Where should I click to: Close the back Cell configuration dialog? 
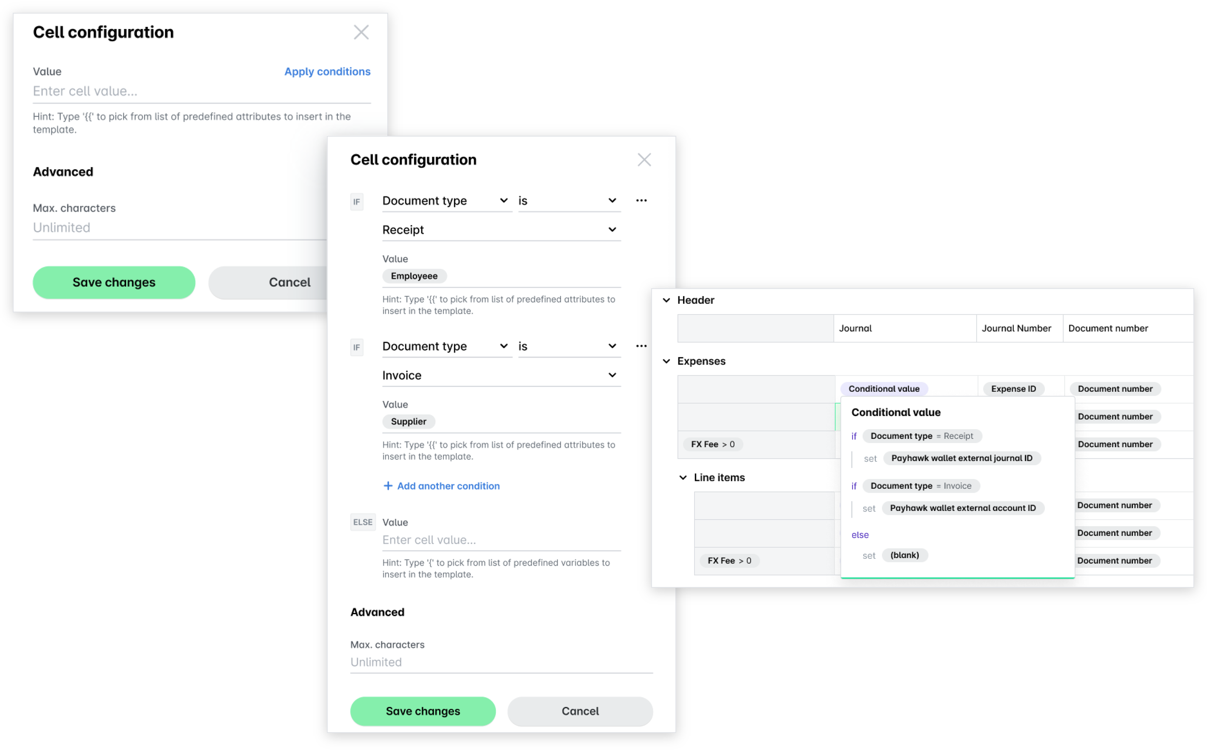coord(361,32)
